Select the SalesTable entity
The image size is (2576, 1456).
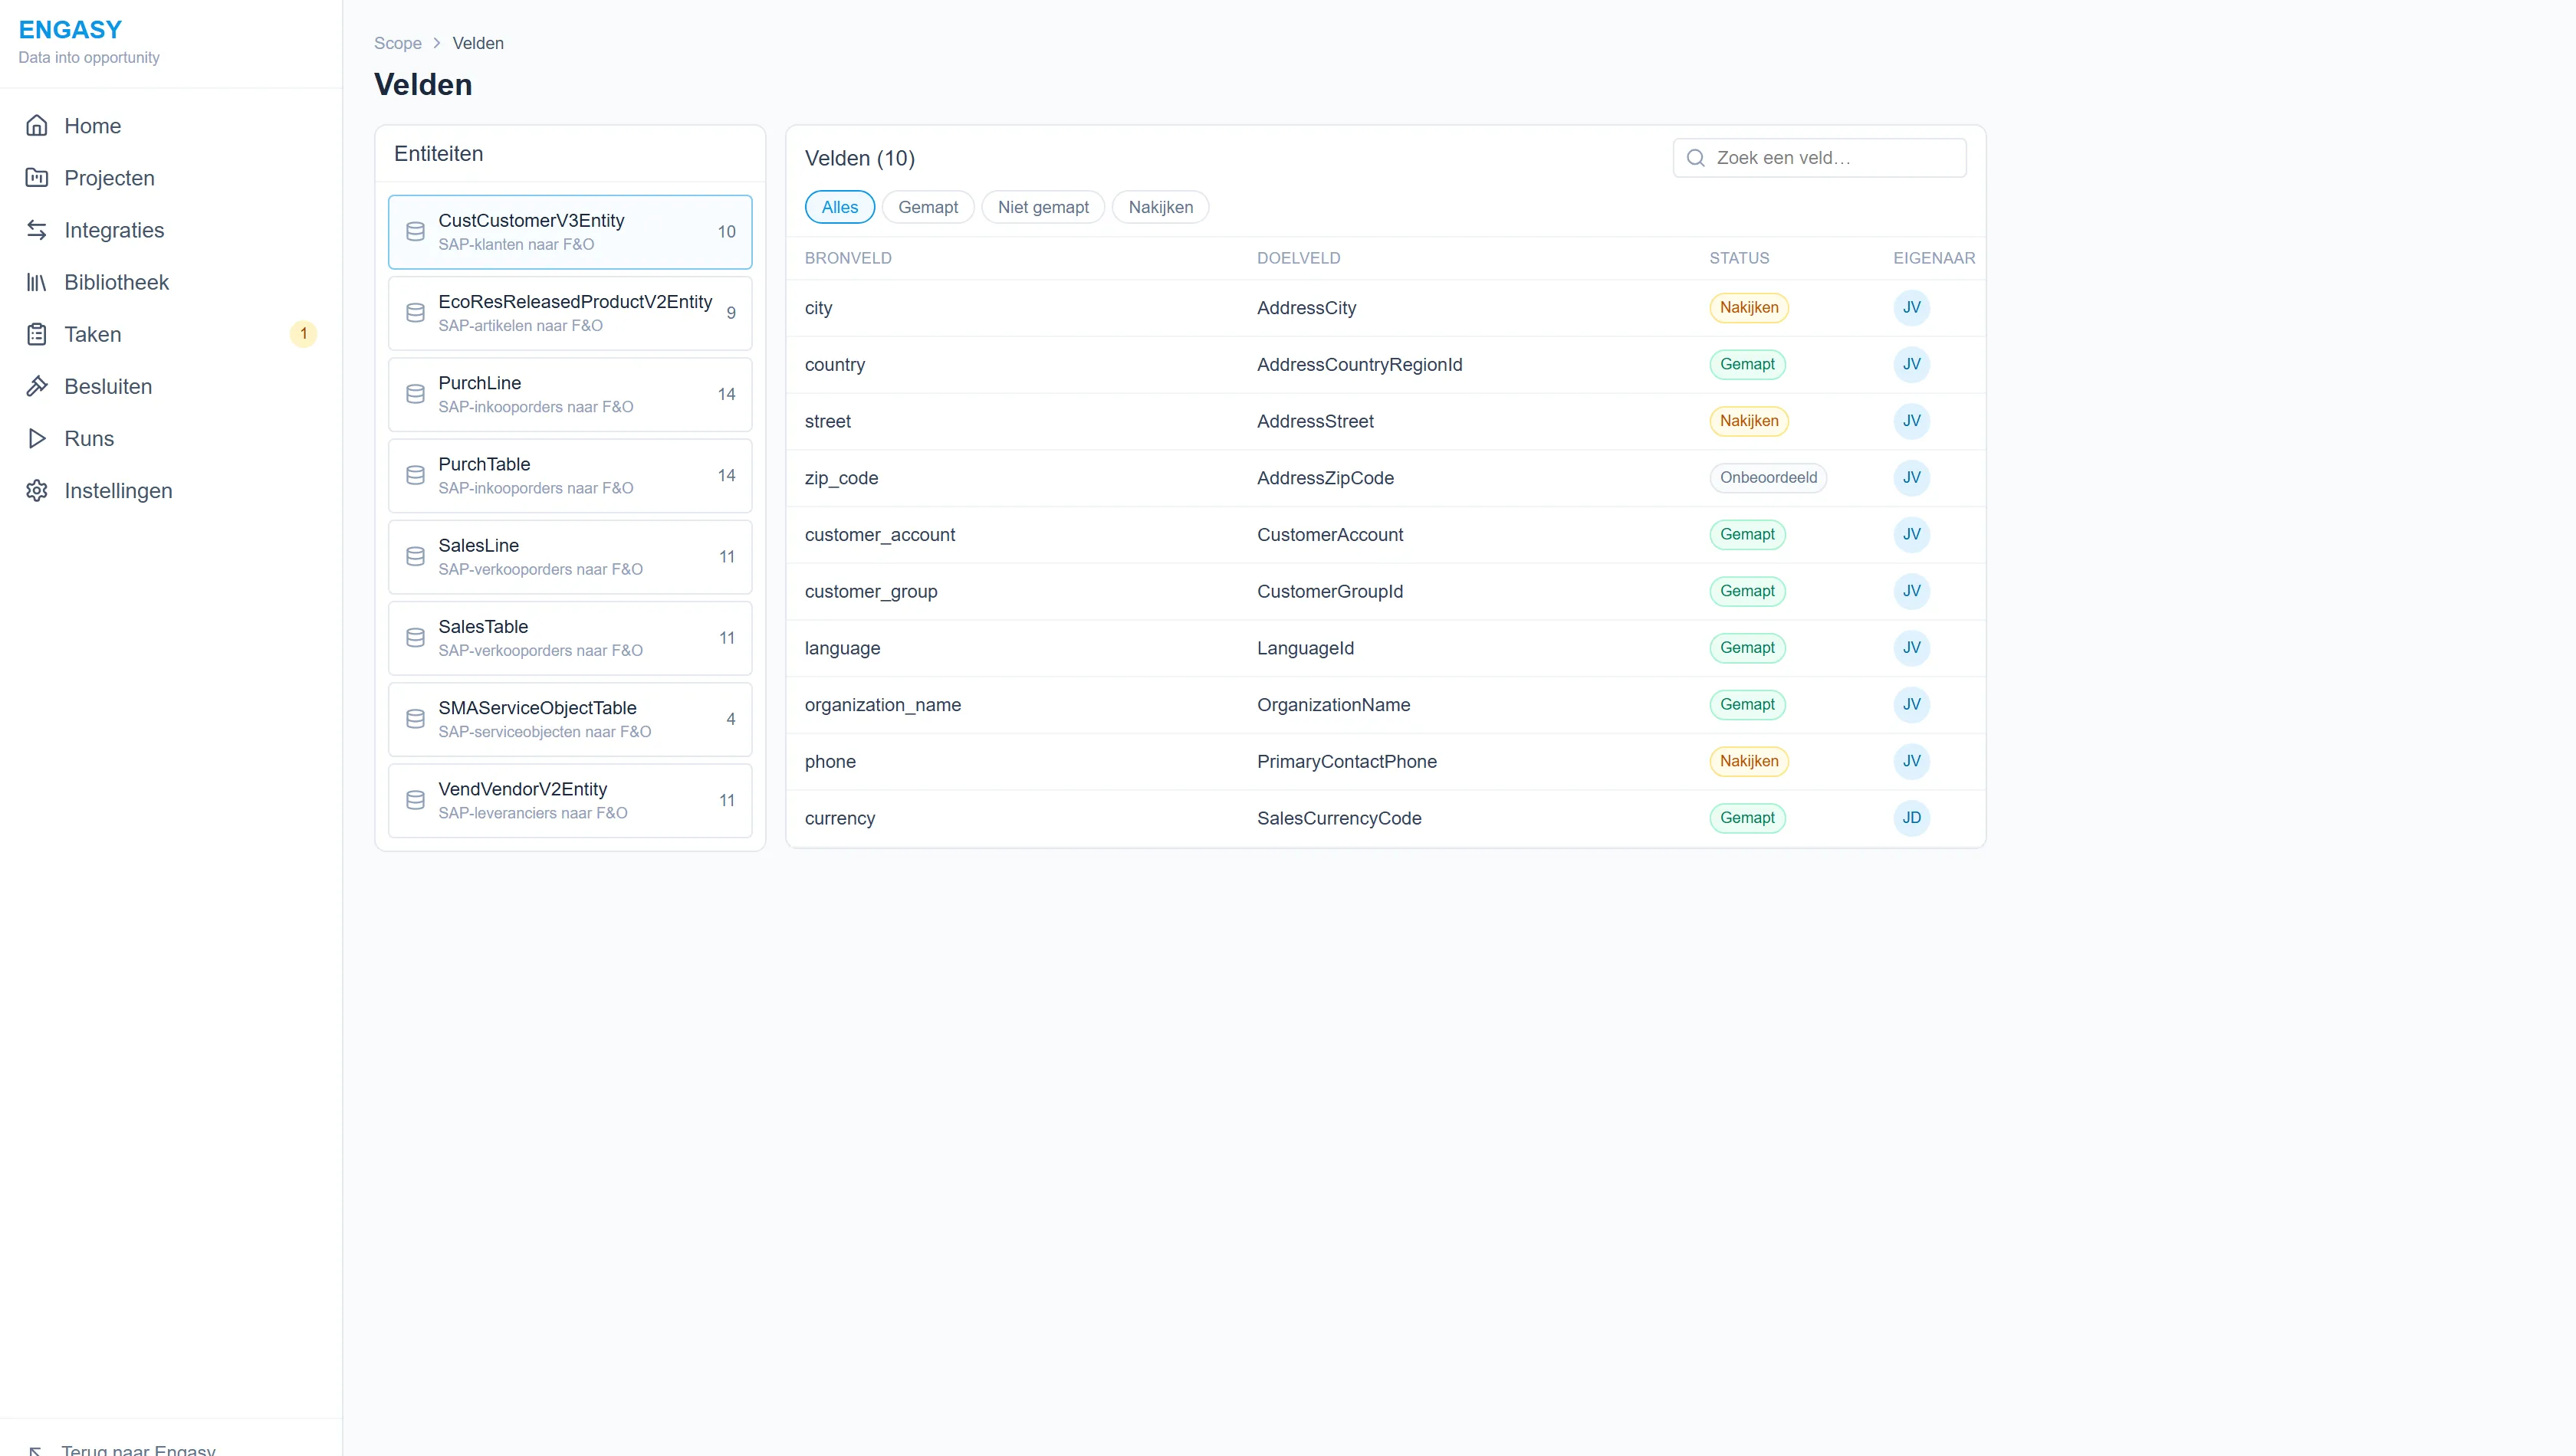570,638
